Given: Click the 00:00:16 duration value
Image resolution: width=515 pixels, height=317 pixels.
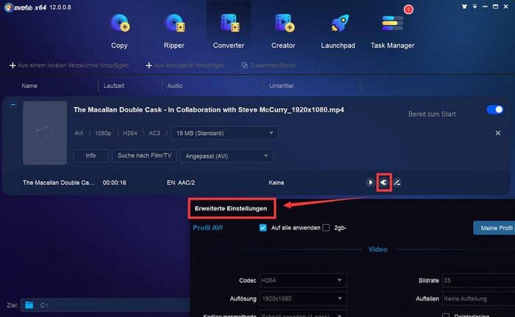Looking at the screenshot, I should coord(114,183).
